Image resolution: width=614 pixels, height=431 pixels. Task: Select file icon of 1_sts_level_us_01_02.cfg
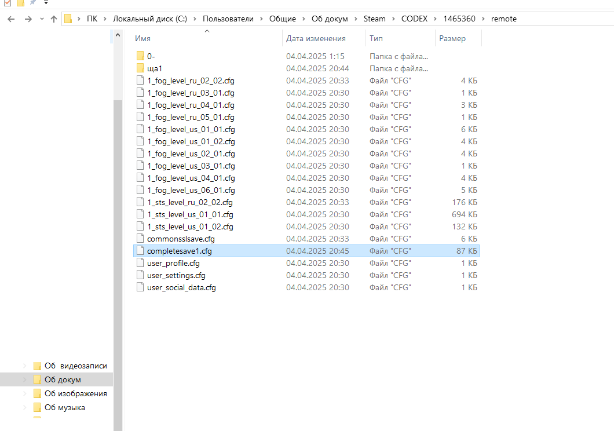click(x=140, y=227)
